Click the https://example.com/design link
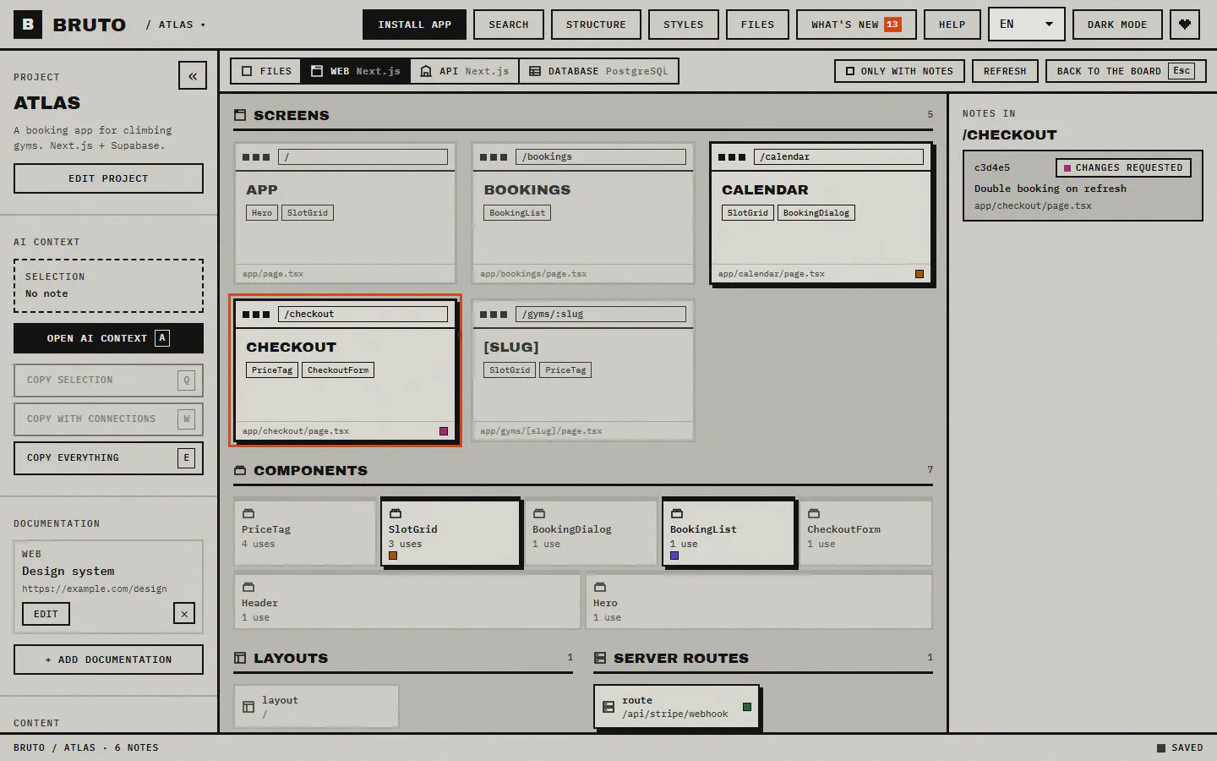 pyautogui.click(x=95, y=589)
